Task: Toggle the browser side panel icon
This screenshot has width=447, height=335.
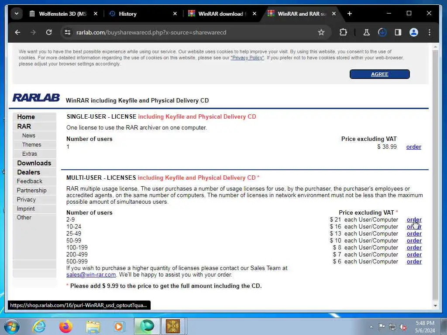Action: coord(398,32)
